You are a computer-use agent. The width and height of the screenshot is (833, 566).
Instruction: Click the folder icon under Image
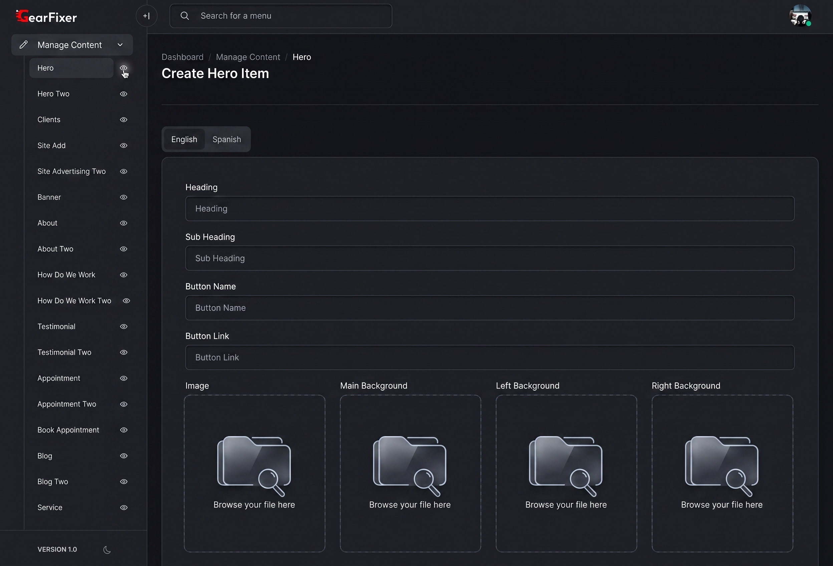pos(254,466)
